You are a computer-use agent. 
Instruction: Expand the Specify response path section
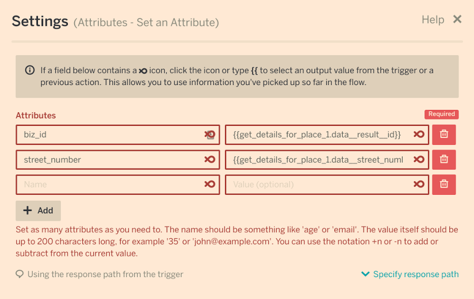pyautogui.click(x=410, y=274)
